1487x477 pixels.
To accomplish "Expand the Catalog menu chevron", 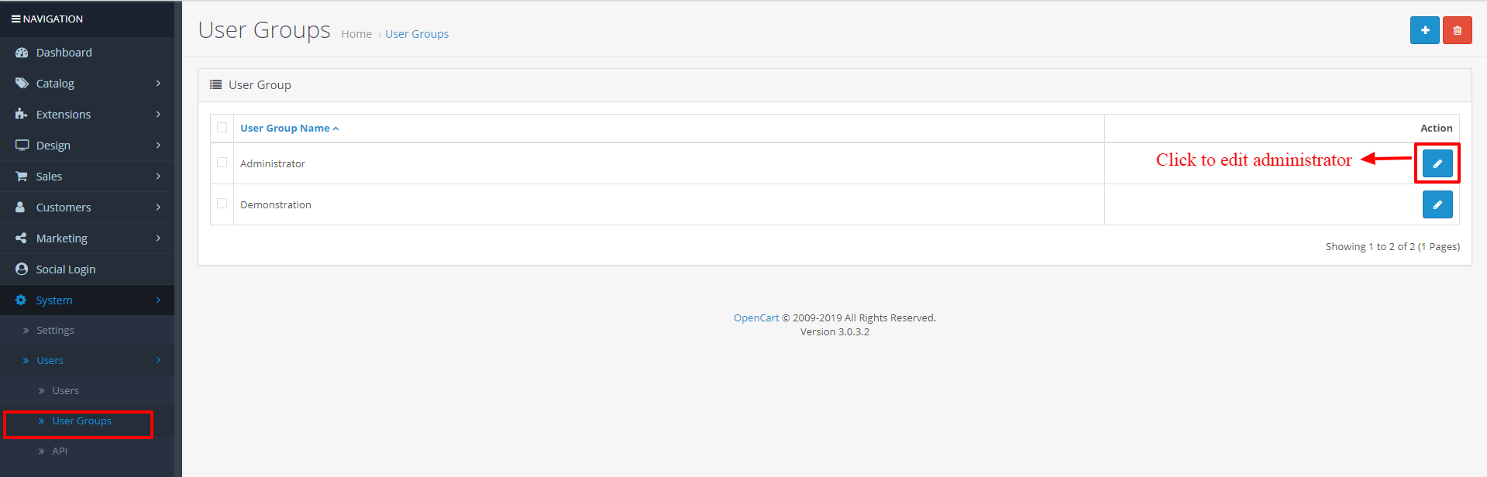I will click(158, 84).
